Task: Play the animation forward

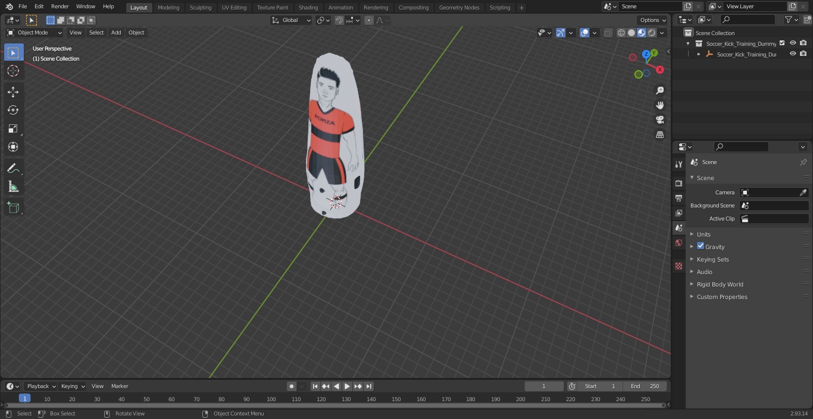Action: (347, 386)
